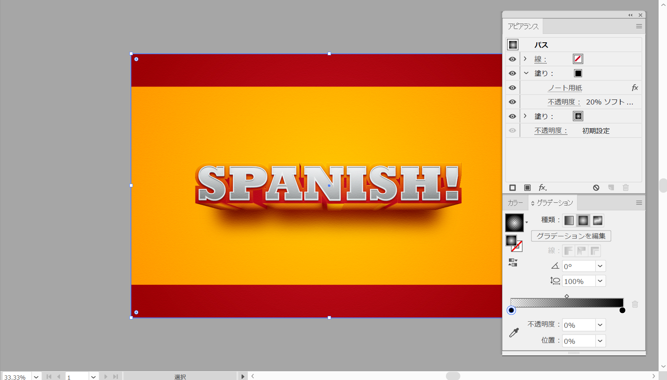
Task: Click the reverse gradient icon
Action: (513, 262)
